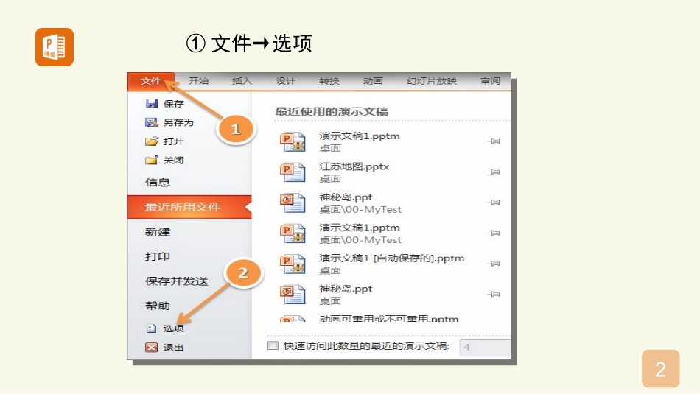Pin 江苏地图.pptx to the list
The height and width of the screenshot is (394, 700).
493,172
